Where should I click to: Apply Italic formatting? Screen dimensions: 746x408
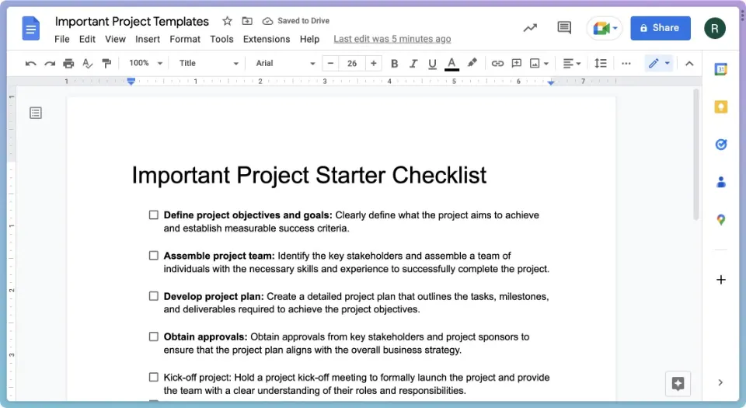(x=413, y=63)
